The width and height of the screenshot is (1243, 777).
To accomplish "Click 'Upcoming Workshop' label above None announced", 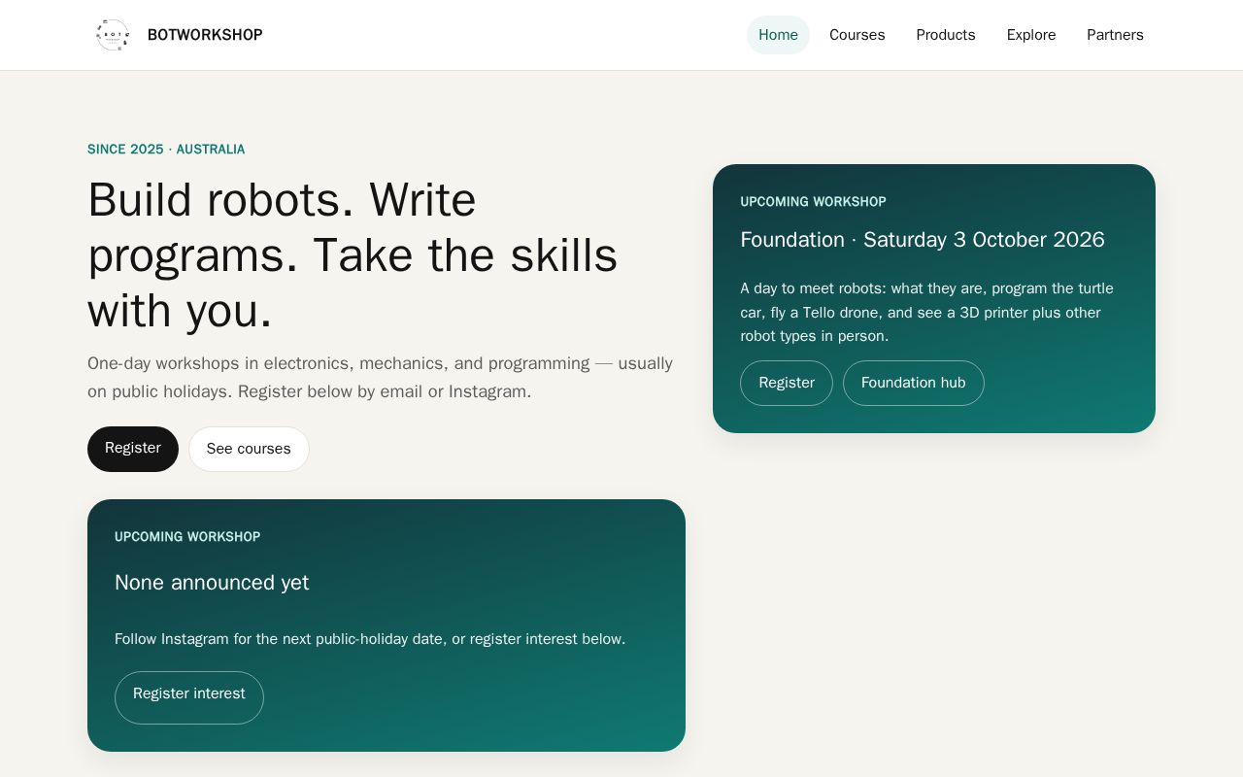I will click(187, 537).
